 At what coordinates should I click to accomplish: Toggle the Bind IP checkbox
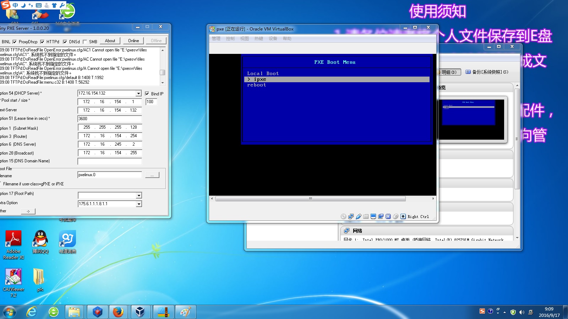[147, 94]
